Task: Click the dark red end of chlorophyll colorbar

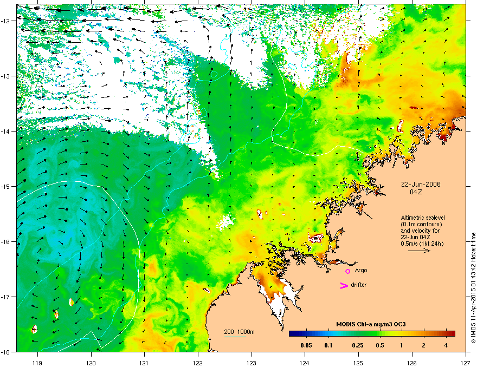Action: coord(452,334)
